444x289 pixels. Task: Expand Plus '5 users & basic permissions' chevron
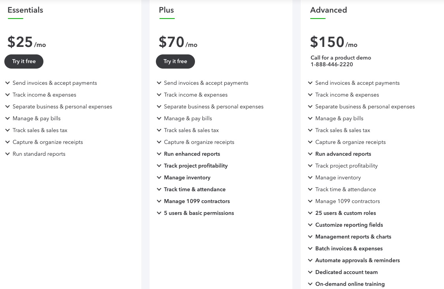(159, 213)
